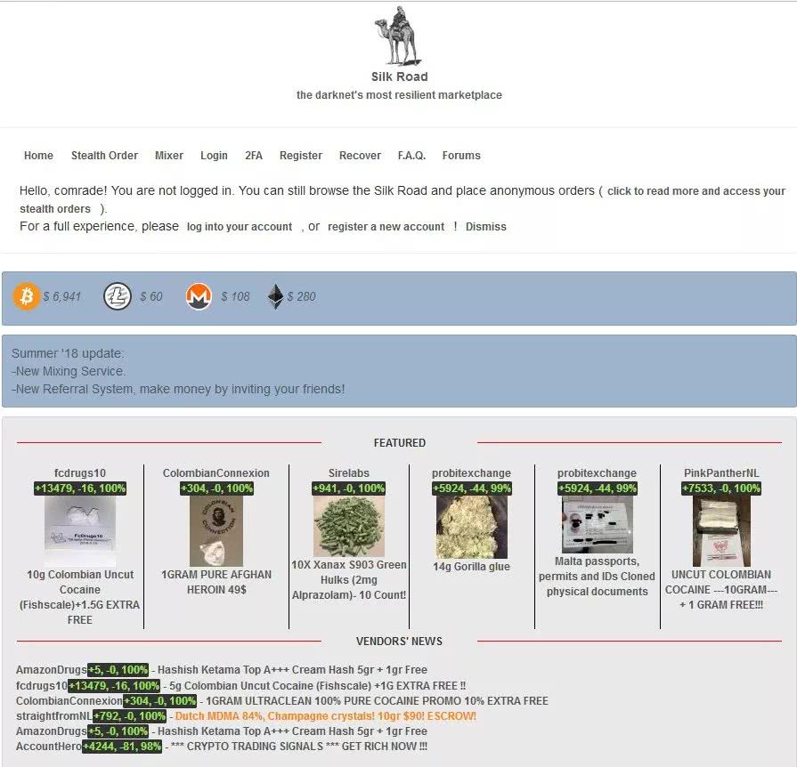Click the '+13479, -16, 100%' rating under featured fcdrugs10
The image size is (797, 767).
coord(80,488)
